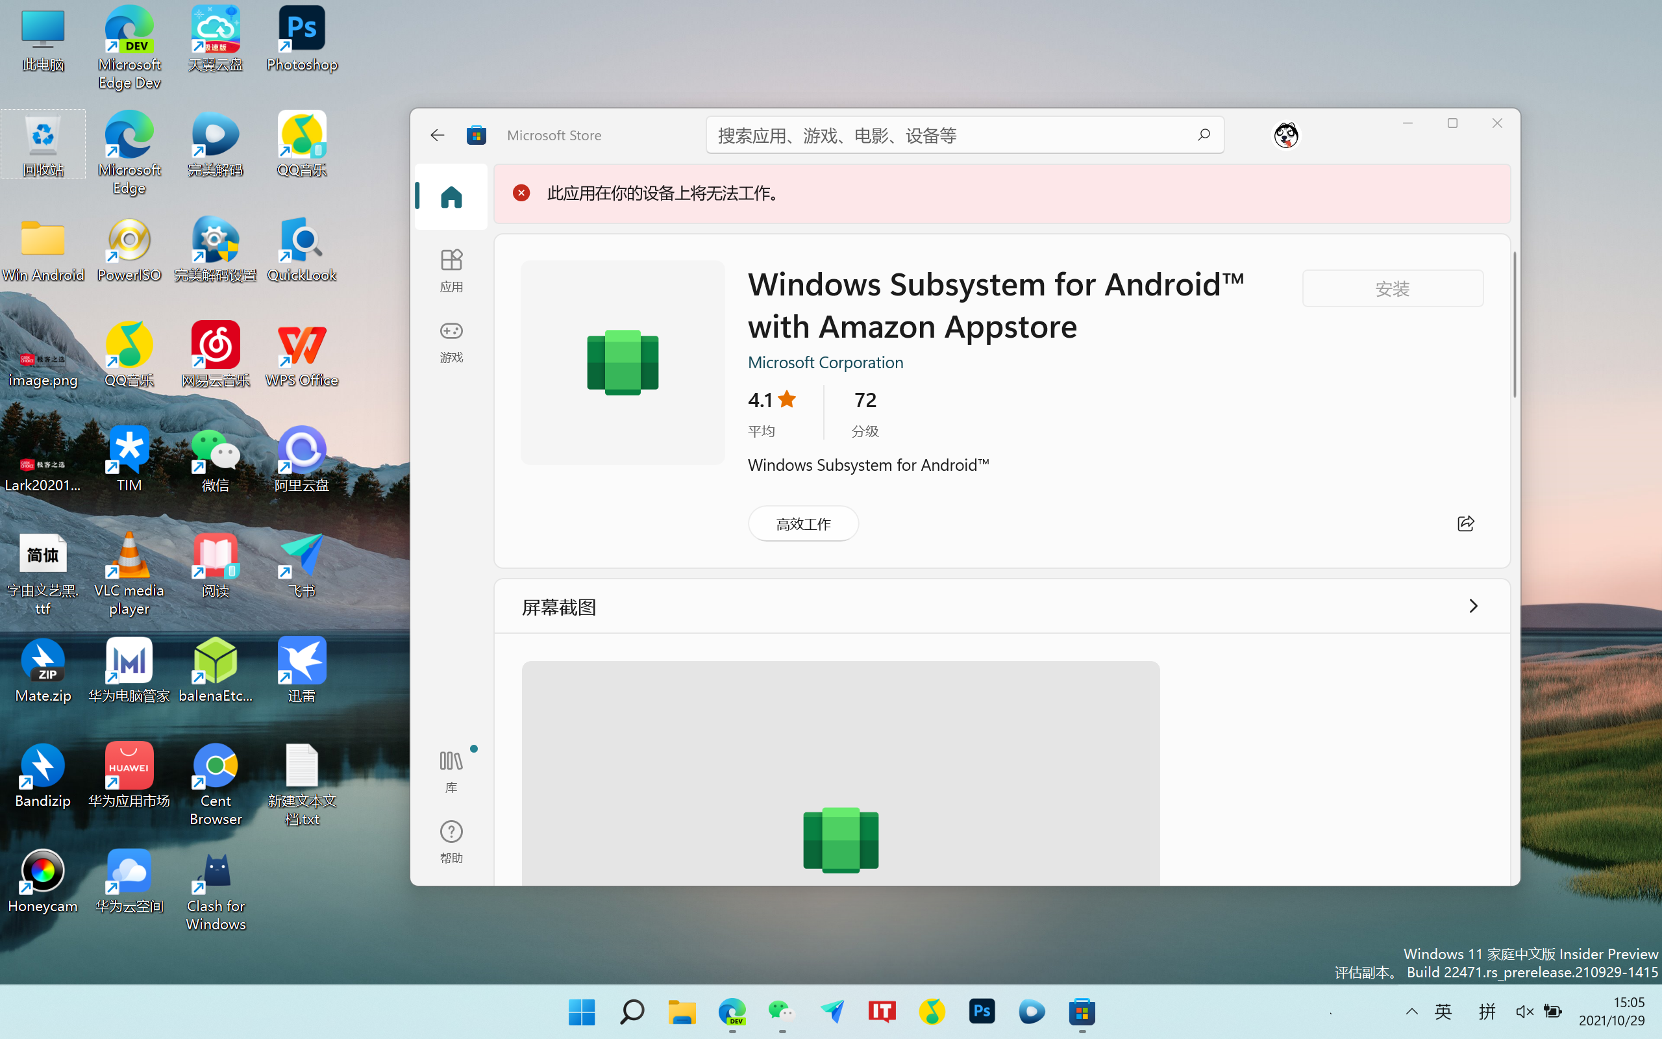Select the Windows Search taskbar item
This screenshot has height=1039, width=1662.
tap(632, 1012)
